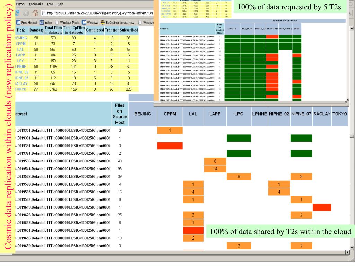The width and height of the screenshot is (355, 266).
Task: Click the address bar URL field
Action: [x=101, y=13]
